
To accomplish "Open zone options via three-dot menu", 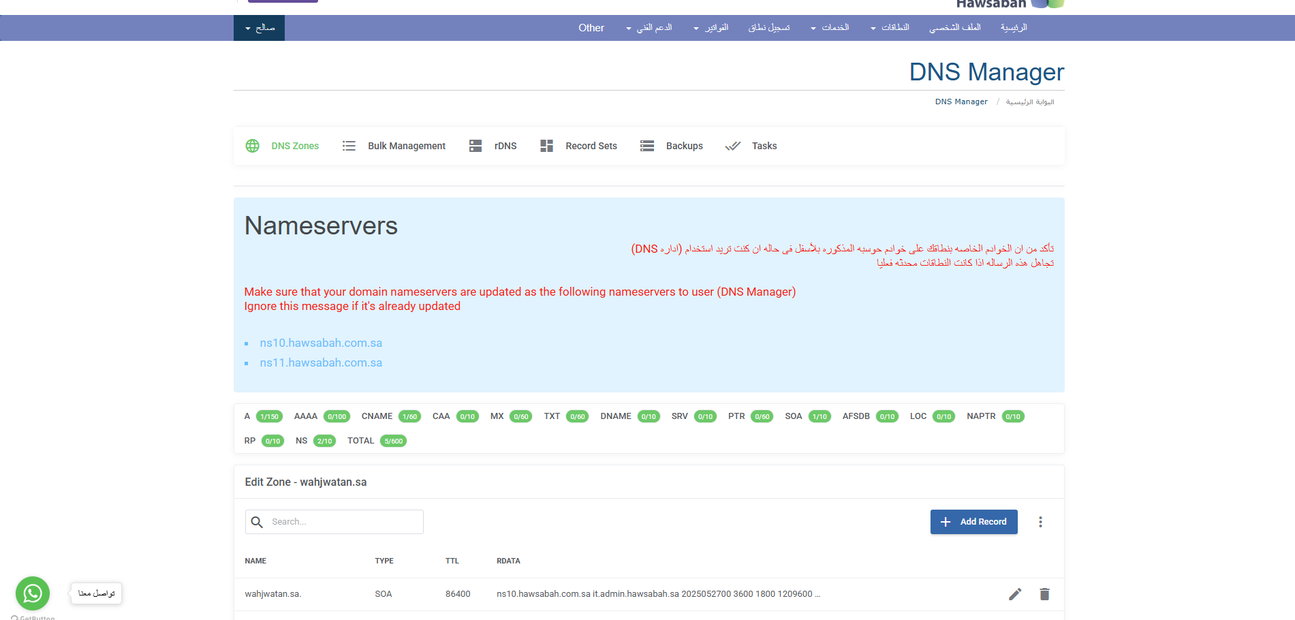I will 1040,521.
